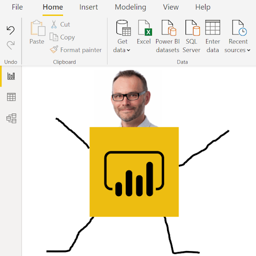The width and height of the screenshot is (256, 256).
Task: Click the Copy icon
Action: [53, 37]
